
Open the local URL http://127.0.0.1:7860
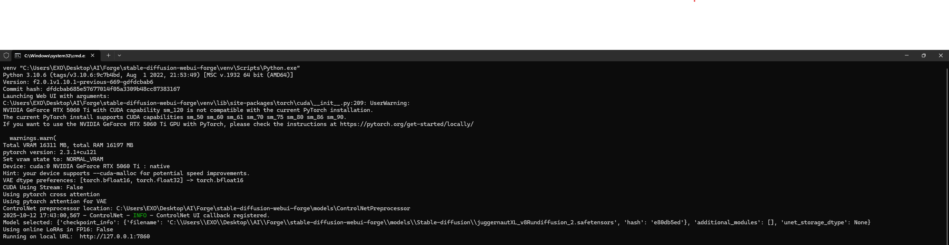[x=115, y=237]
